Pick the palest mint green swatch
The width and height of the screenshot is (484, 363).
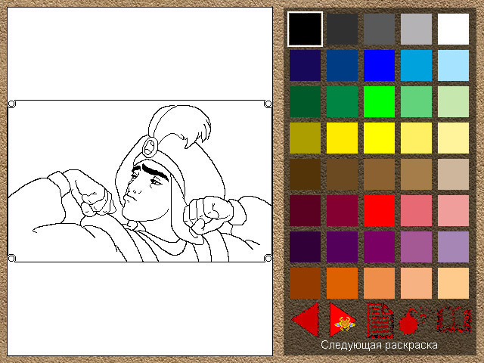pos(453,101)
